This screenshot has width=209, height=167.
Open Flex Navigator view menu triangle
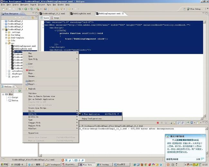click(36, 17)
